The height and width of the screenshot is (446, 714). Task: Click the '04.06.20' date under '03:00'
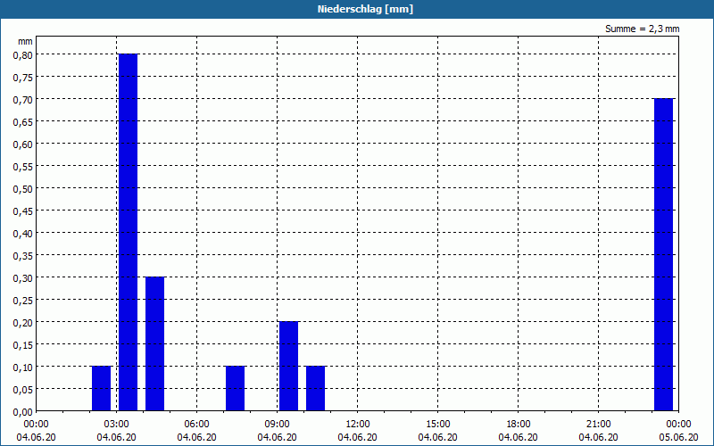point(117,437)
